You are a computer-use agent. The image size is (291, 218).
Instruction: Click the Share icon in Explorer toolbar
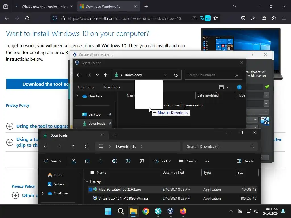pyautogui.click(x=128, y=161)
